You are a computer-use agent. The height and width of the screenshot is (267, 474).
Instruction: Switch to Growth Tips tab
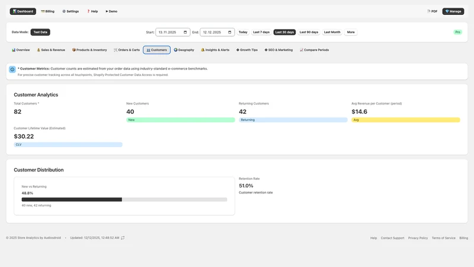[x=247, y=50]
